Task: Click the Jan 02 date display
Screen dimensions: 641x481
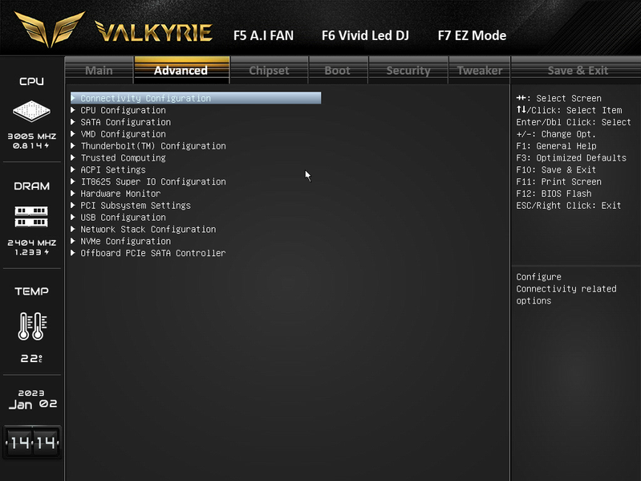Action: click(x=32, y=405)
